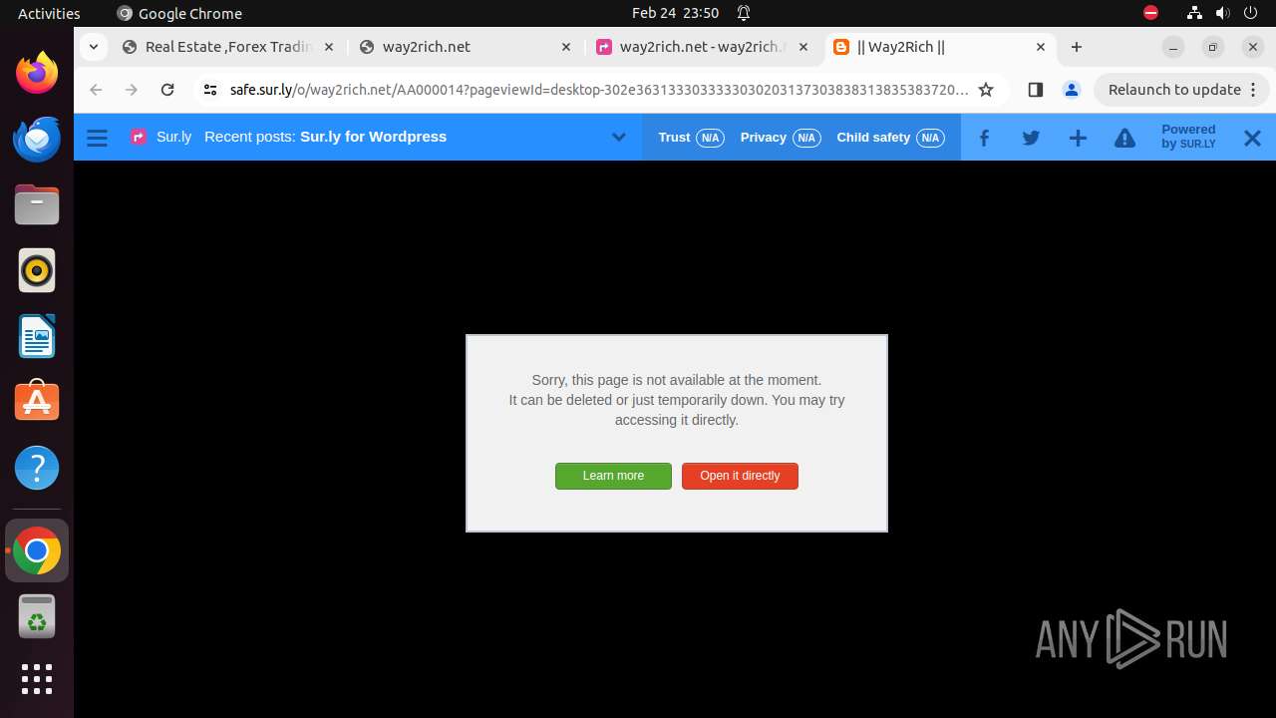Close the Real Estate tab

coord(329,47)
